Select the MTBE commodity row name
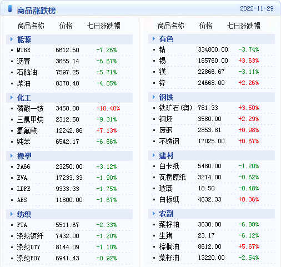 23,50
